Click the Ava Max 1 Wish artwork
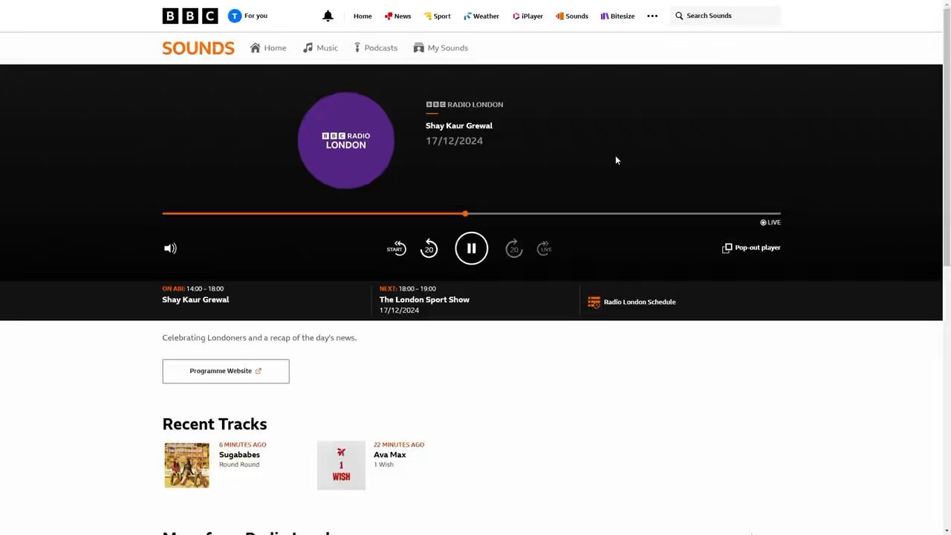 click(341, 465)
